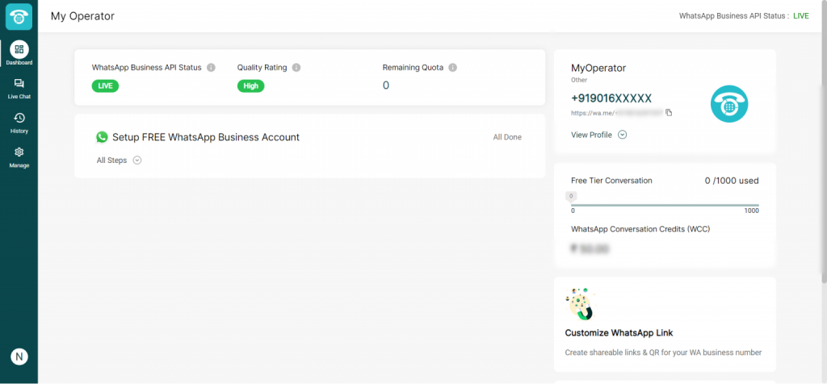Click the 'All Done' status text
The image size is (827, 384).
(507, 137)
